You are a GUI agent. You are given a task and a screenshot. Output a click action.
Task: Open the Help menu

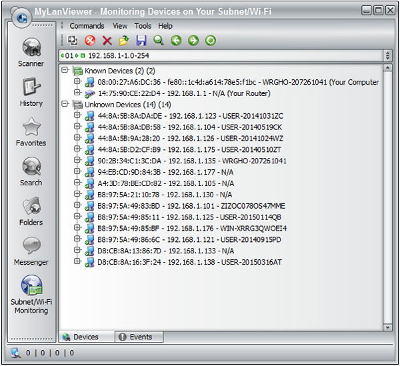click(x=165, y=26)
